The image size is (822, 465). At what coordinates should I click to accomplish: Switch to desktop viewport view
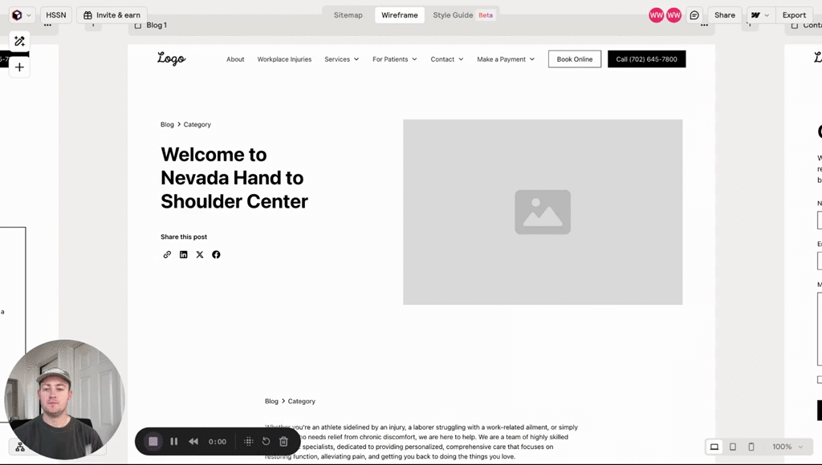(x=714, y=447)
